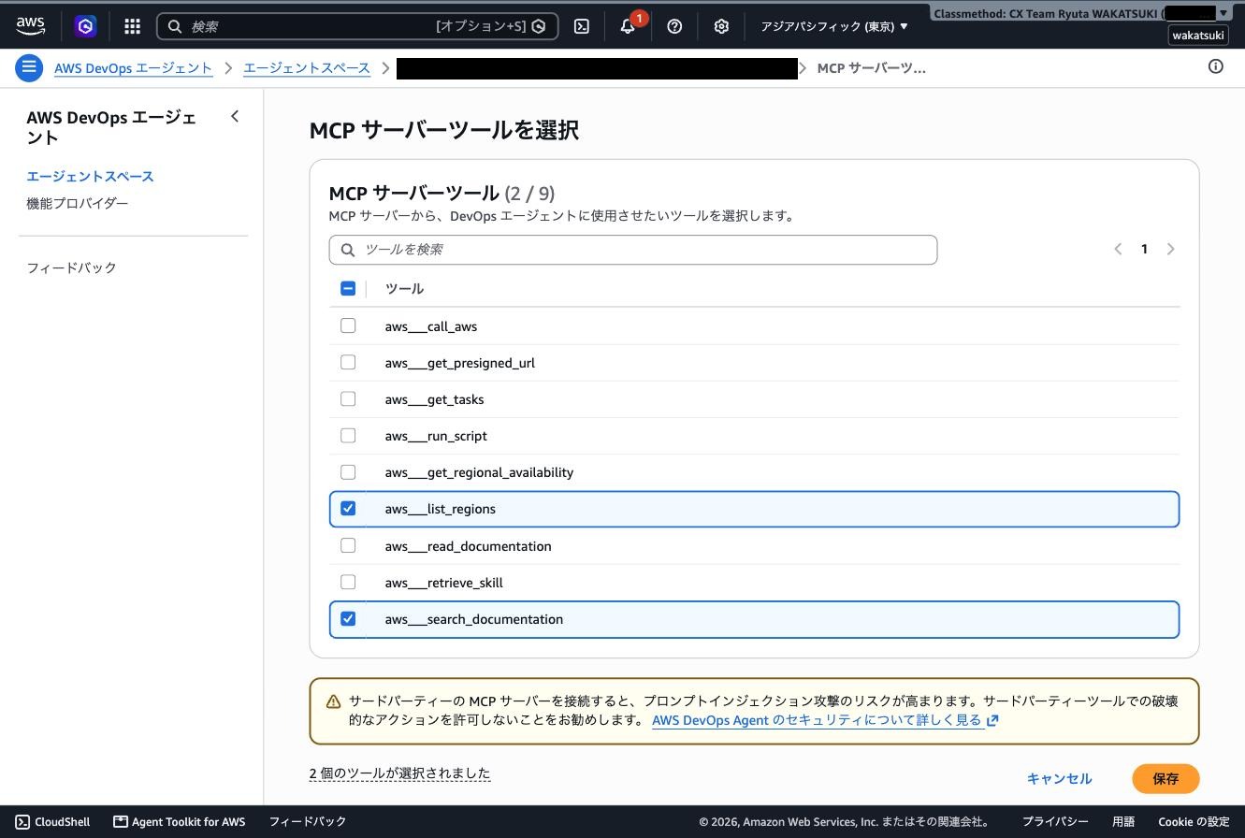The image size is (1245, 838).
Task: Uncheck the aws___search_documentation tool
Action: tap(348, 618)
